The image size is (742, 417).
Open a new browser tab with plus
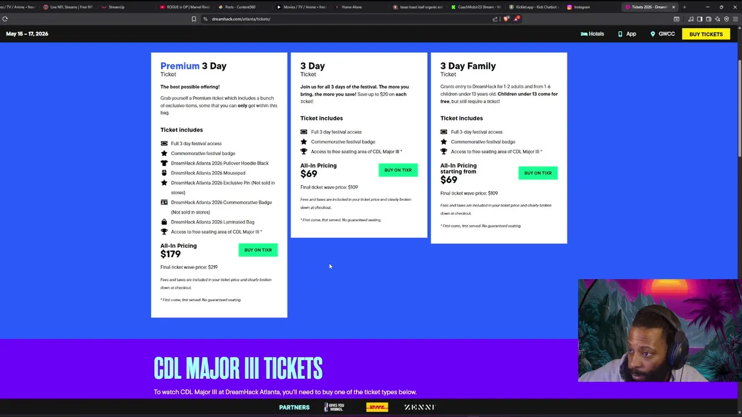click(685, 7)
